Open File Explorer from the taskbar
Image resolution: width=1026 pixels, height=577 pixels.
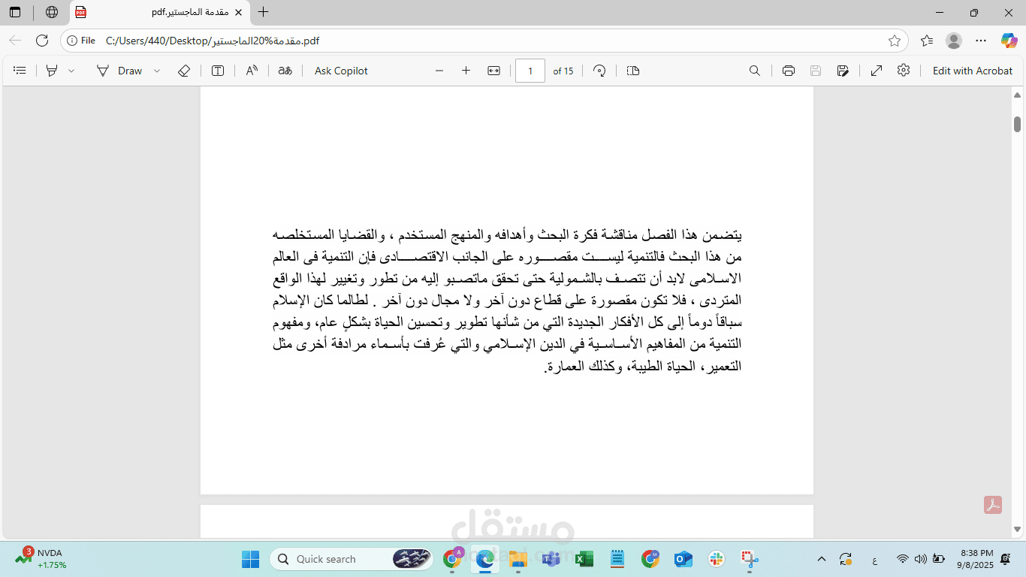518,559
